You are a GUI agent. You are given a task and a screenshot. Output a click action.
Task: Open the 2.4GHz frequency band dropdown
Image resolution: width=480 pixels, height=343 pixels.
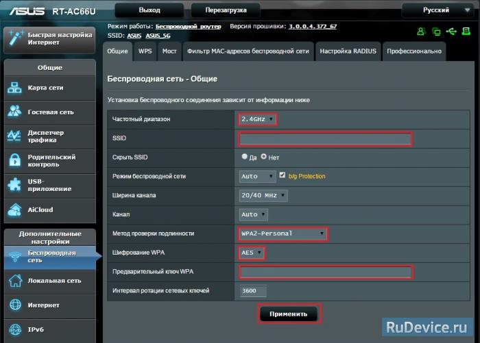[257, 119]
